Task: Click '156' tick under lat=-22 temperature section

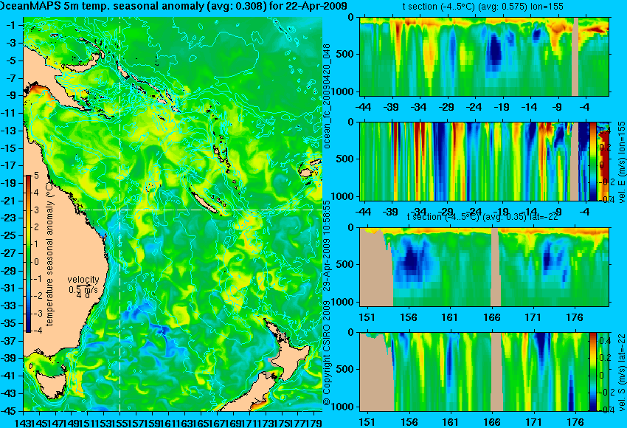Action: 409,317
